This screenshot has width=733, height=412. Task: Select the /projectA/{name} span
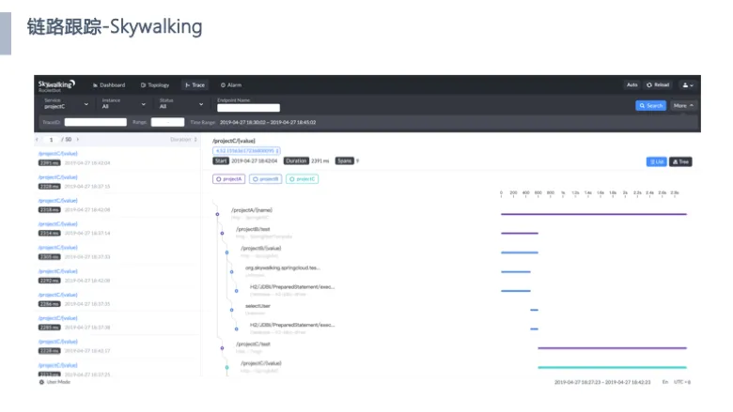tap(252, 210)
